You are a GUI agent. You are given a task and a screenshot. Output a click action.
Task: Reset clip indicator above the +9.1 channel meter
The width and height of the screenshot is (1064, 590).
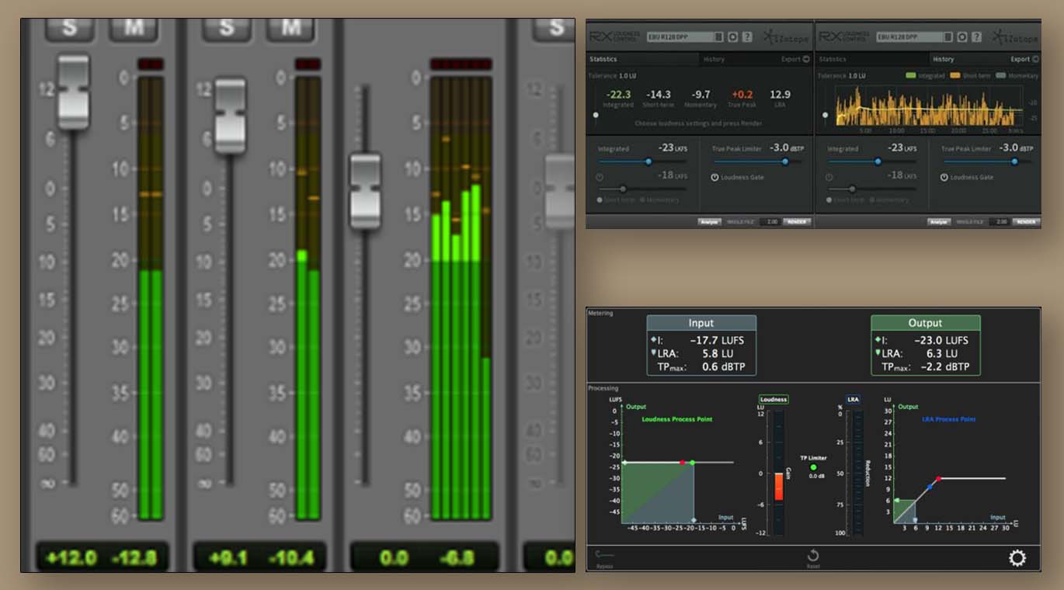tap(308, 64)
